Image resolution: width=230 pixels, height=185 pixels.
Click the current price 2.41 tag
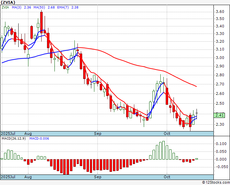[x=220, y=115]
